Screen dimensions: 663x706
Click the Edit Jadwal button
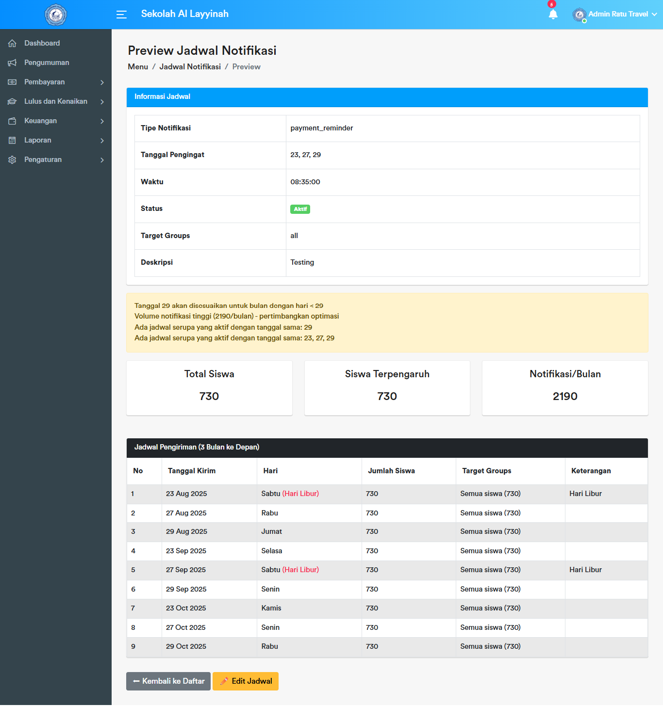pos(246,681)
